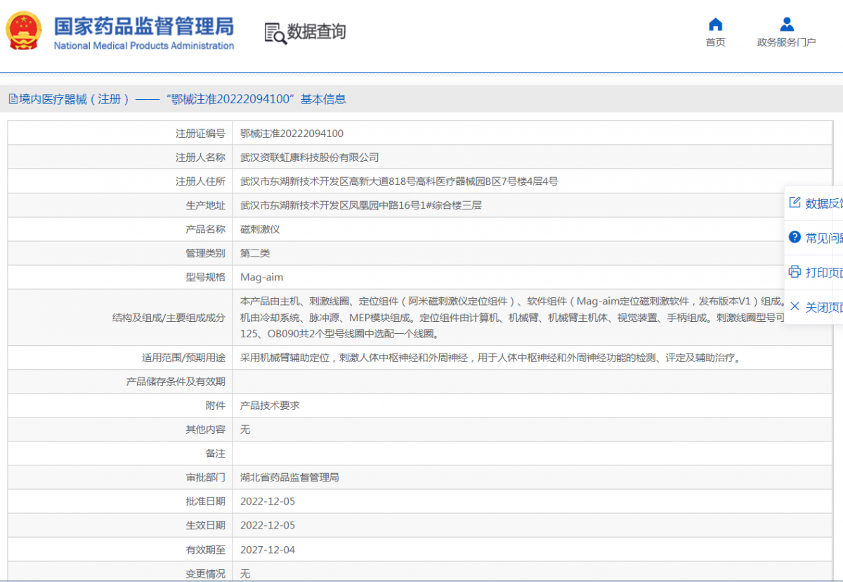Select product name 磁刺激仪 value
Image resolution: width=843 pixels, height=582 pixels.
(x=260, y=229)
